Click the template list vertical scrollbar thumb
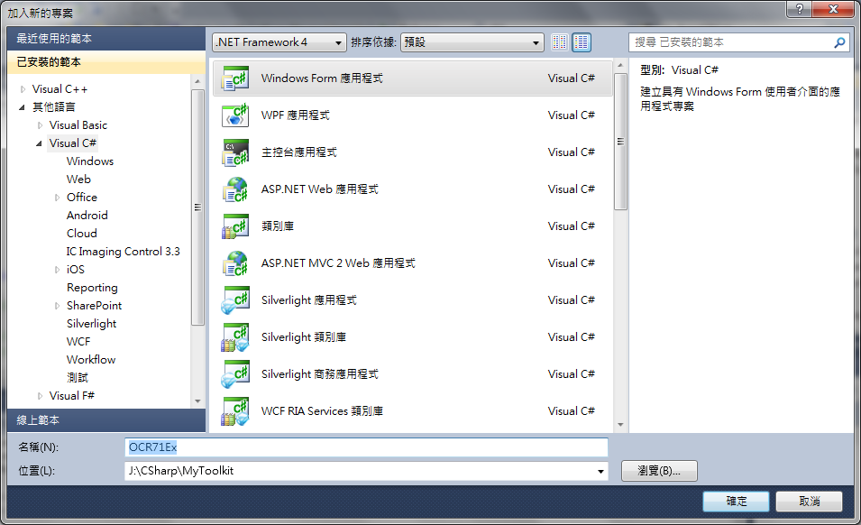 click(x=620, y=142)
